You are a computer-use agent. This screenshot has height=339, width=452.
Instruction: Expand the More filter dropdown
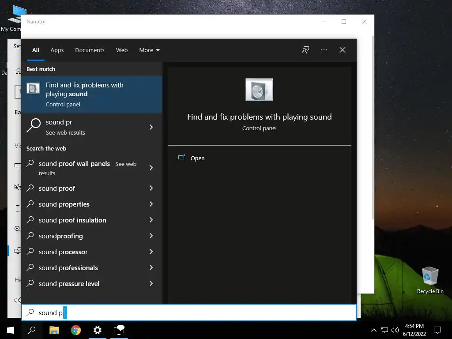click(149, 50)
